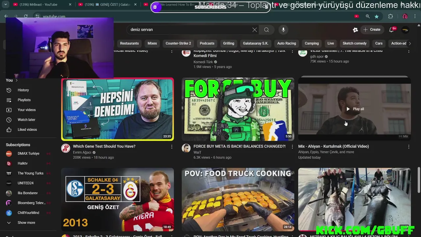
Task: Select the Podcasts chip
Action: [207, 43]
